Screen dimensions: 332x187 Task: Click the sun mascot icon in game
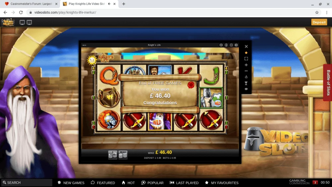pyautogui.click(x=92, y=60)
